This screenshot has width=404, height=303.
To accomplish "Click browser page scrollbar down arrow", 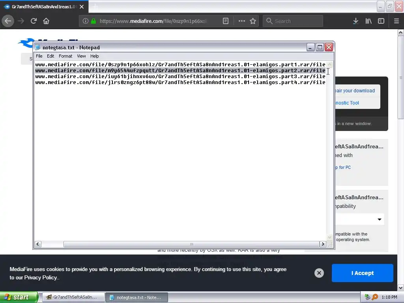I will point(401,288).
